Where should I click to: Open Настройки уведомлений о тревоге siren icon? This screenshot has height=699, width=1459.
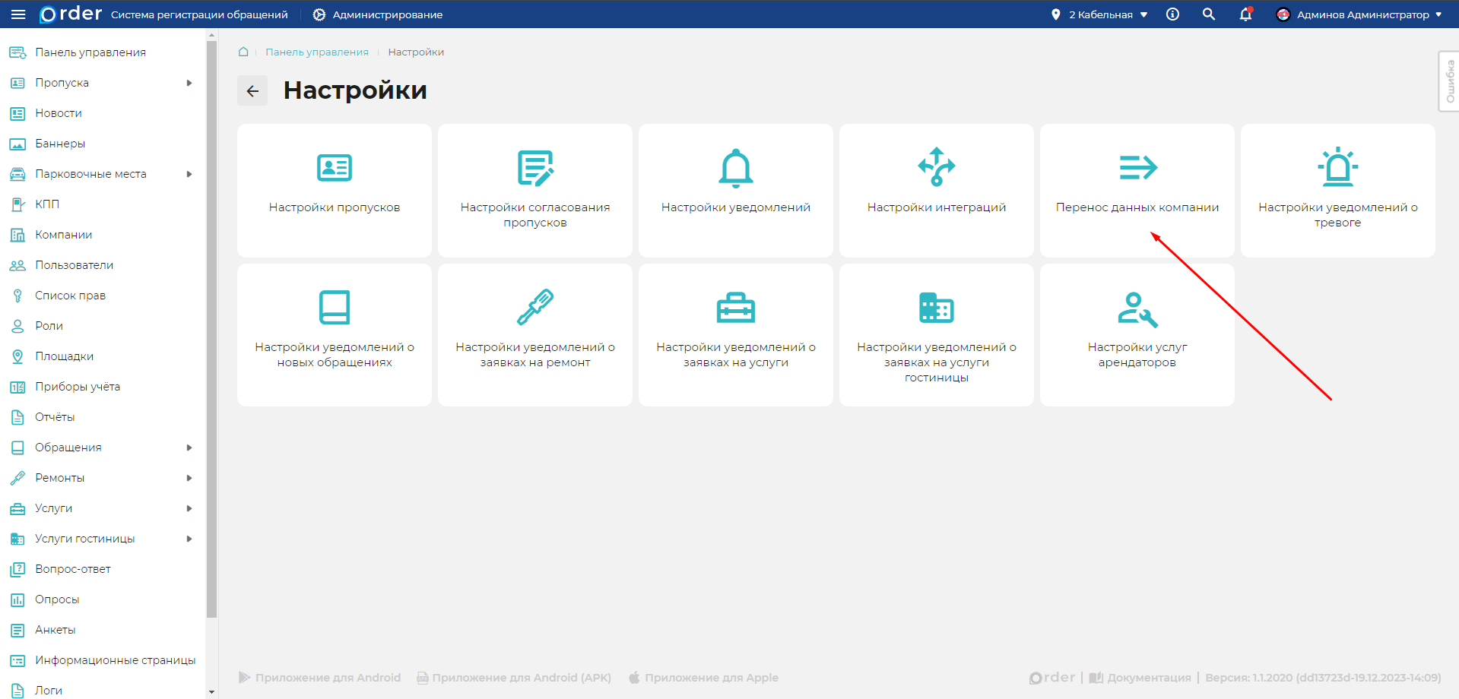[x=1337, y=167]
